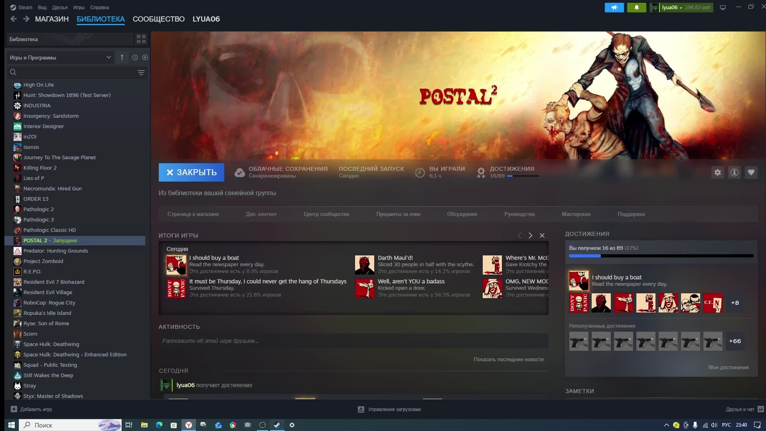Click the achievements progress bar
Screen dimensions: 766x431
coord(661,256)
